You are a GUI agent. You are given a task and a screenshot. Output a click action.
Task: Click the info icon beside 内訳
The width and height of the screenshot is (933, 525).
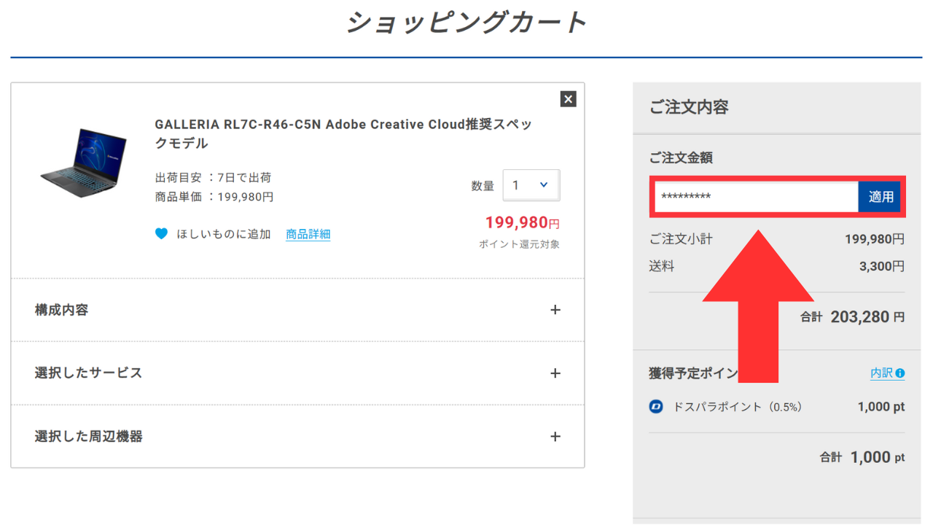tap(900, 373)
